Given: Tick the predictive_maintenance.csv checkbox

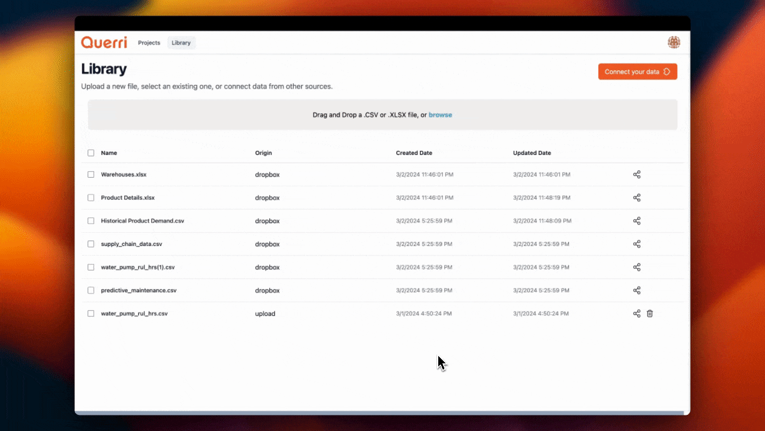Looking at the screenshot, I should (91, 290).
